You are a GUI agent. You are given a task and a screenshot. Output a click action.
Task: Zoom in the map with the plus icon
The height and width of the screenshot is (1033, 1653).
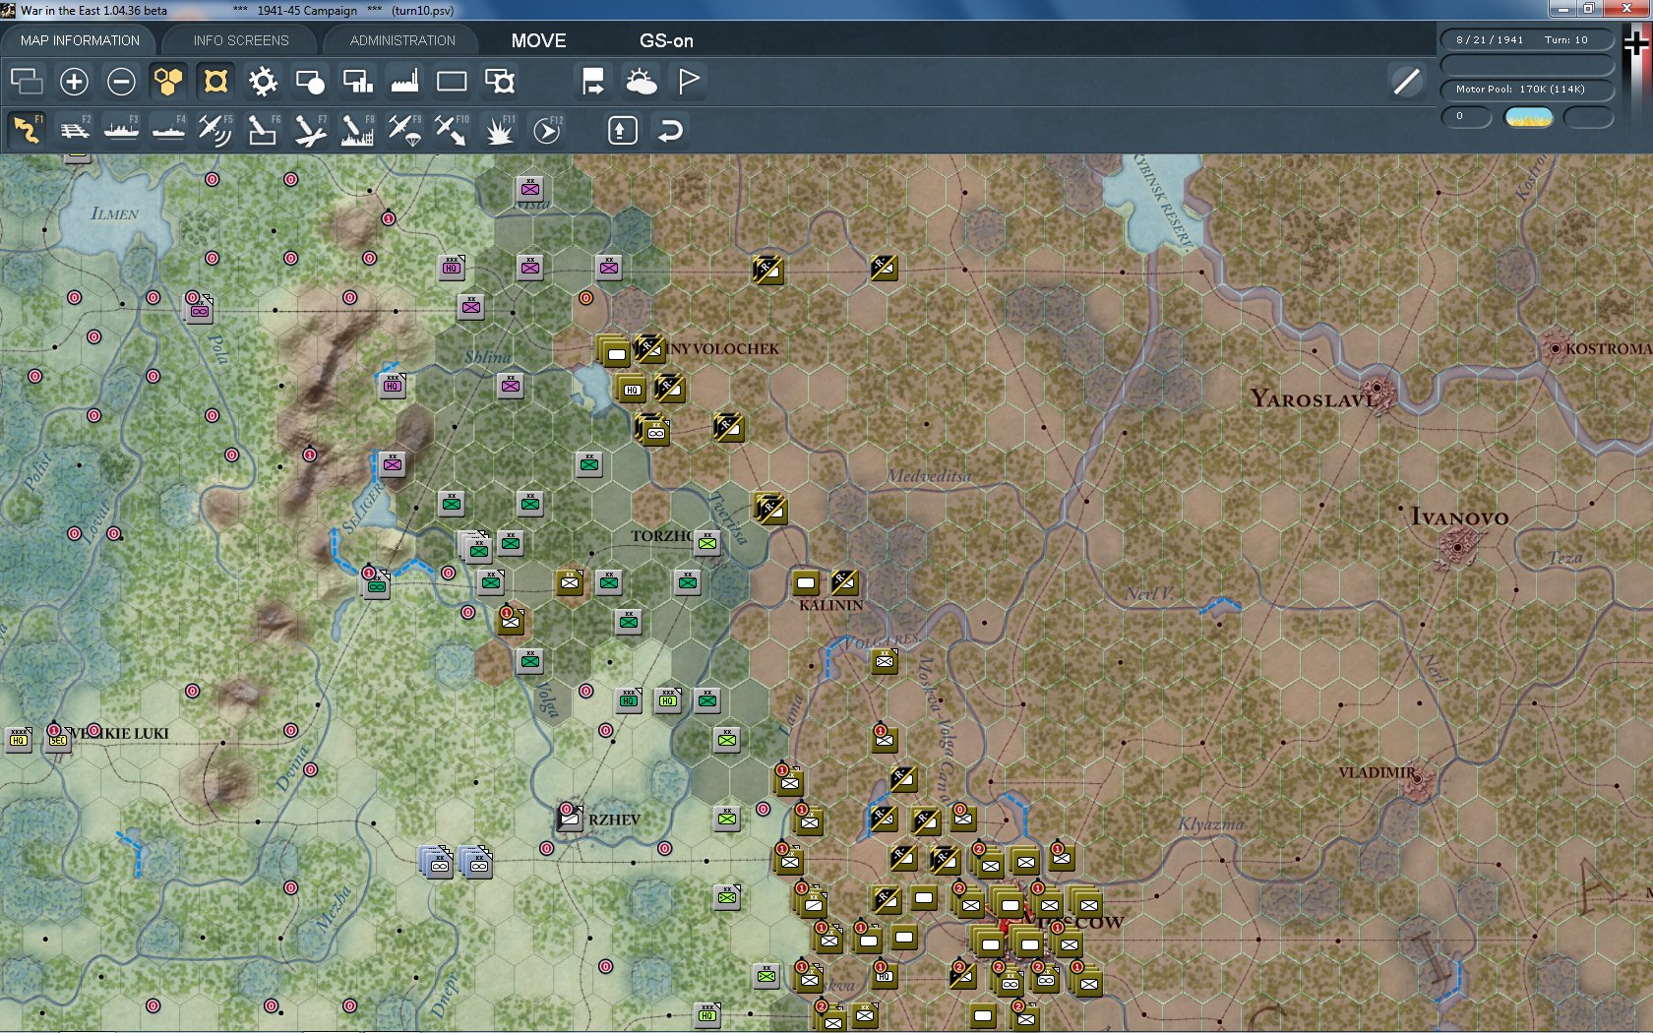tap(74, 81)
